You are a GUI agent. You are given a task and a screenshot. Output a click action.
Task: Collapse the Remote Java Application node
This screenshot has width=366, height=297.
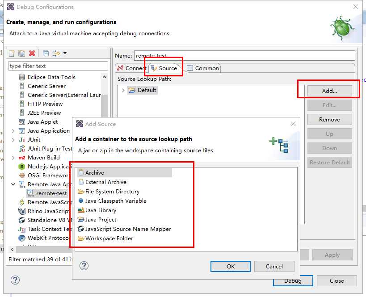point(13,184)
